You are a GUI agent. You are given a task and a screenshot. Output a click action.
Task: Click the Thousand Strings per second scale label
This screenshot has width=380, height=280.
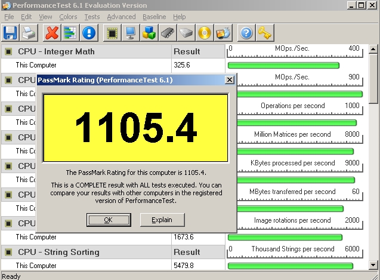click(x=293, y=249)
